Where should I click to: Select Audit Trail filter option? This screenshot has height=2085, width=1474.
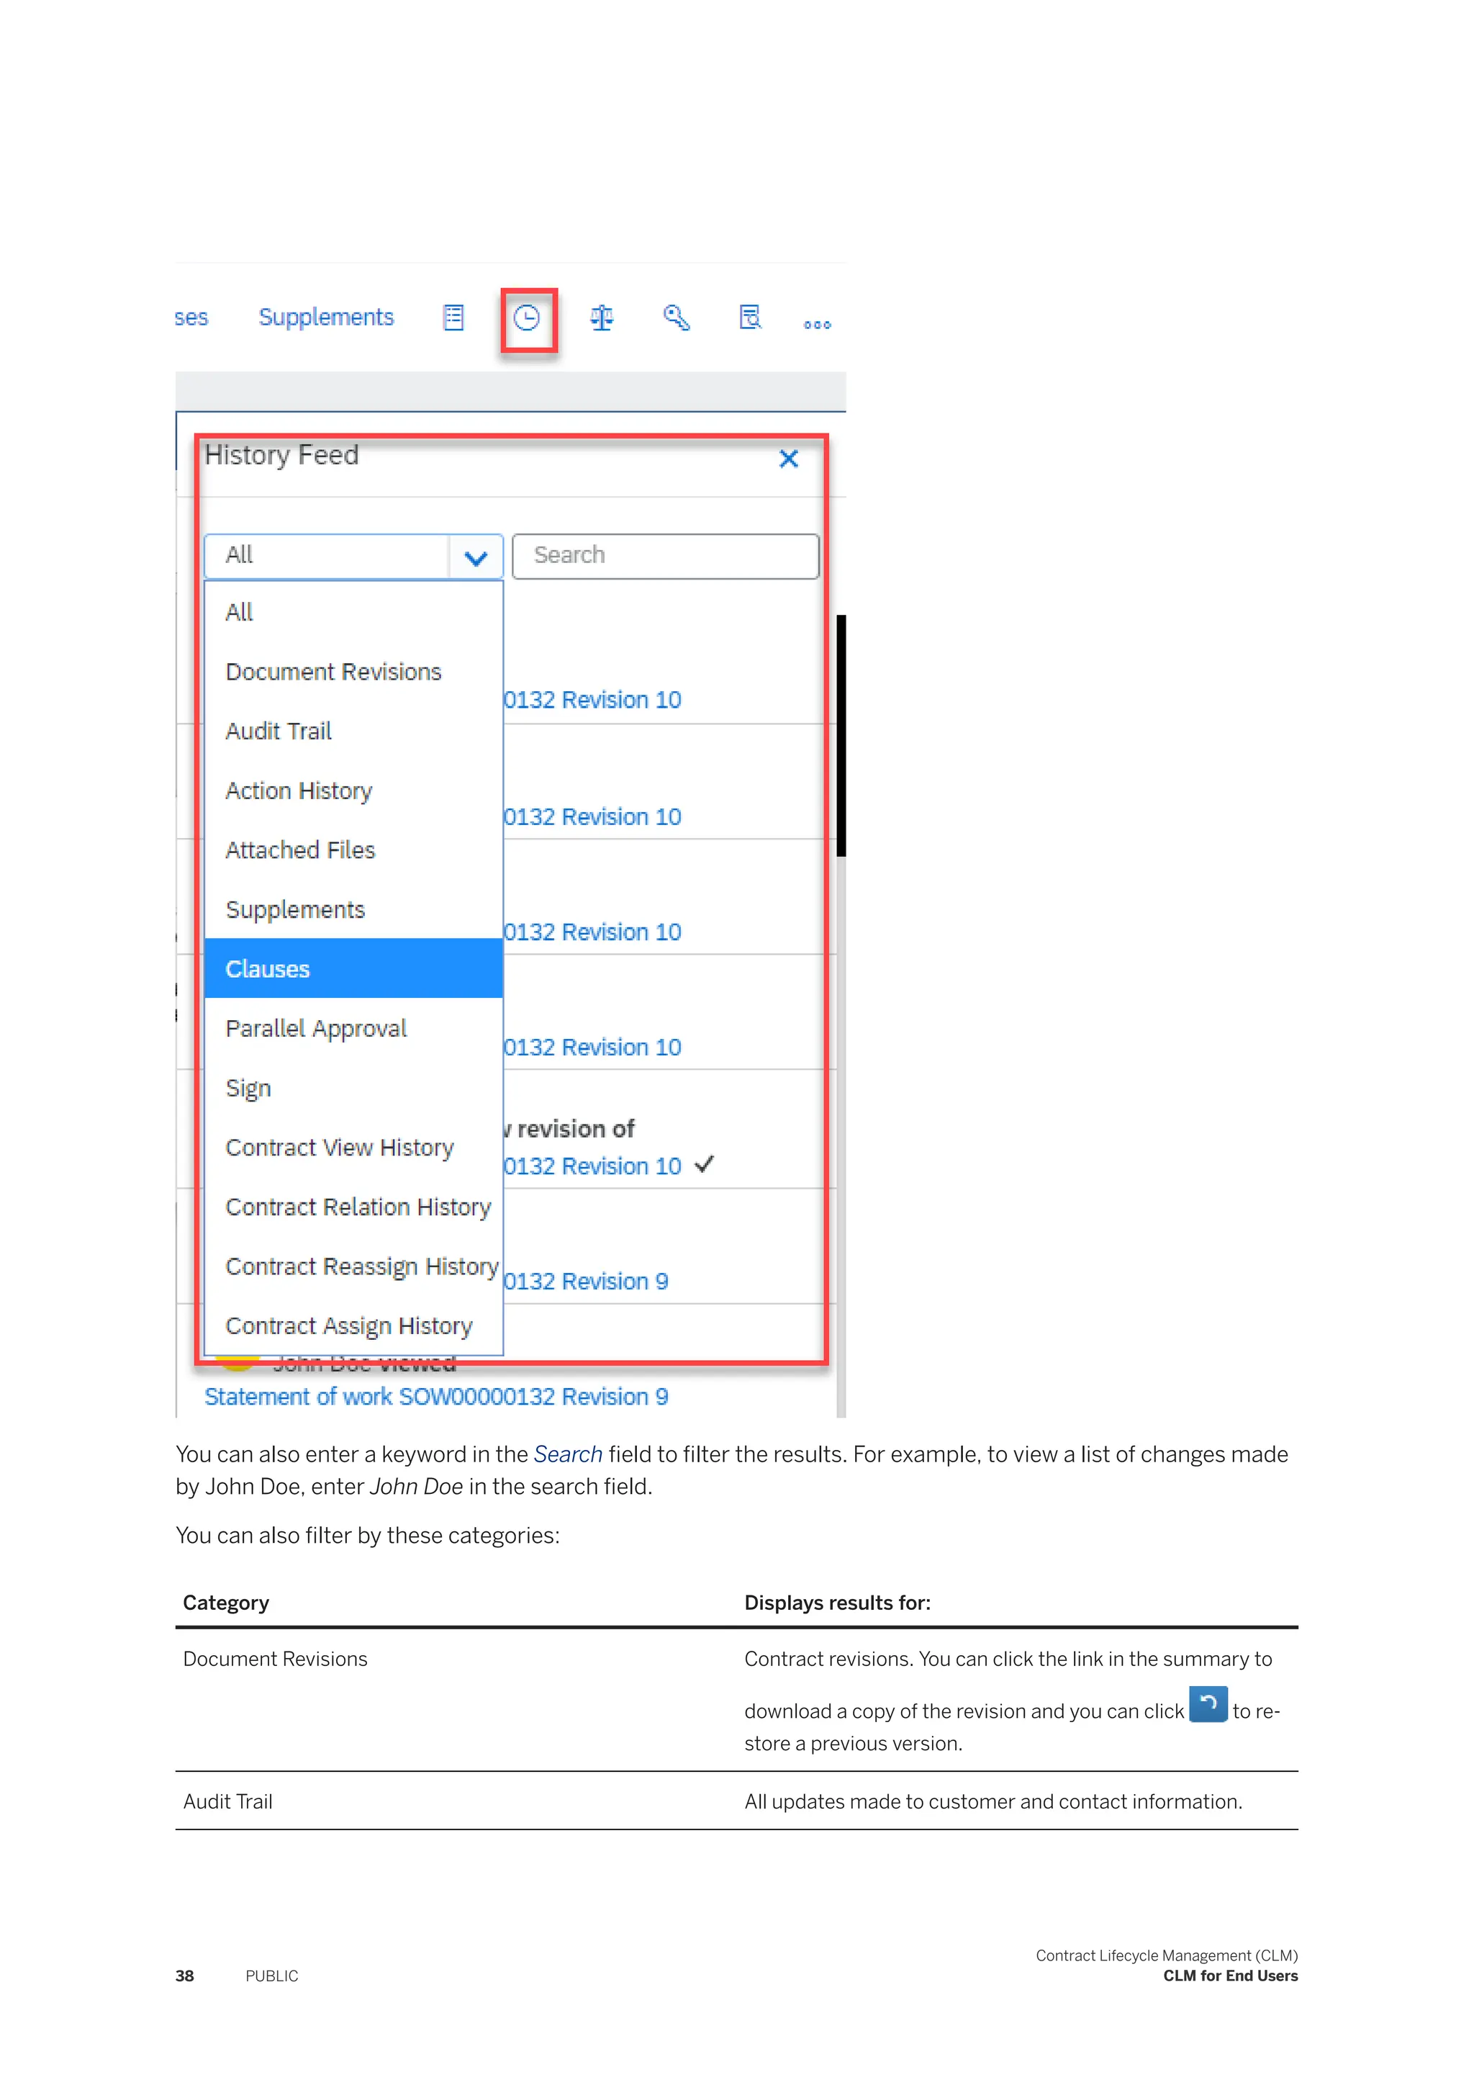(354, 731)
